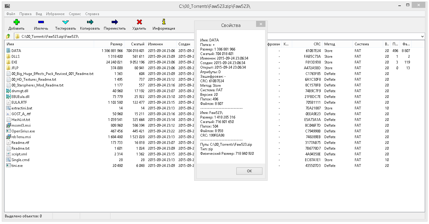Screen dimensions: 429x224
Task: Click the blue minus Извлечь icon
Action: pos(41,22)
